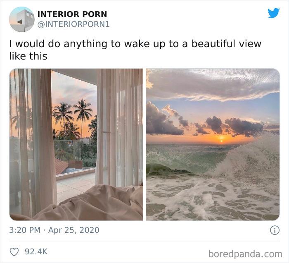Open the tweet info icon
The height and width of the screenshot is (263, 289).
pos(275,230)
